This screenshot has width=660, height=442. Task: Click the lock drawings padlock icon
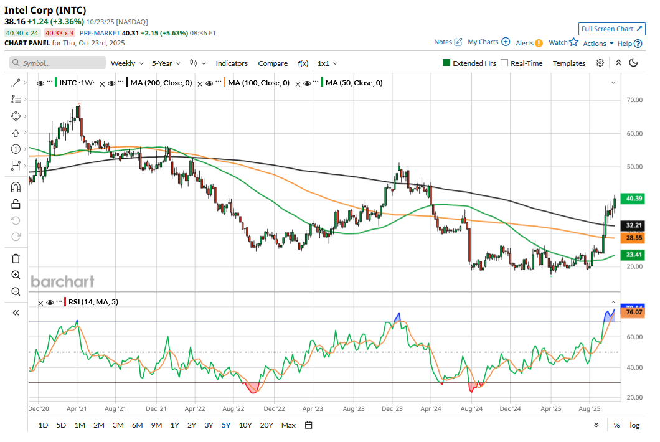[x=16, y=204]
